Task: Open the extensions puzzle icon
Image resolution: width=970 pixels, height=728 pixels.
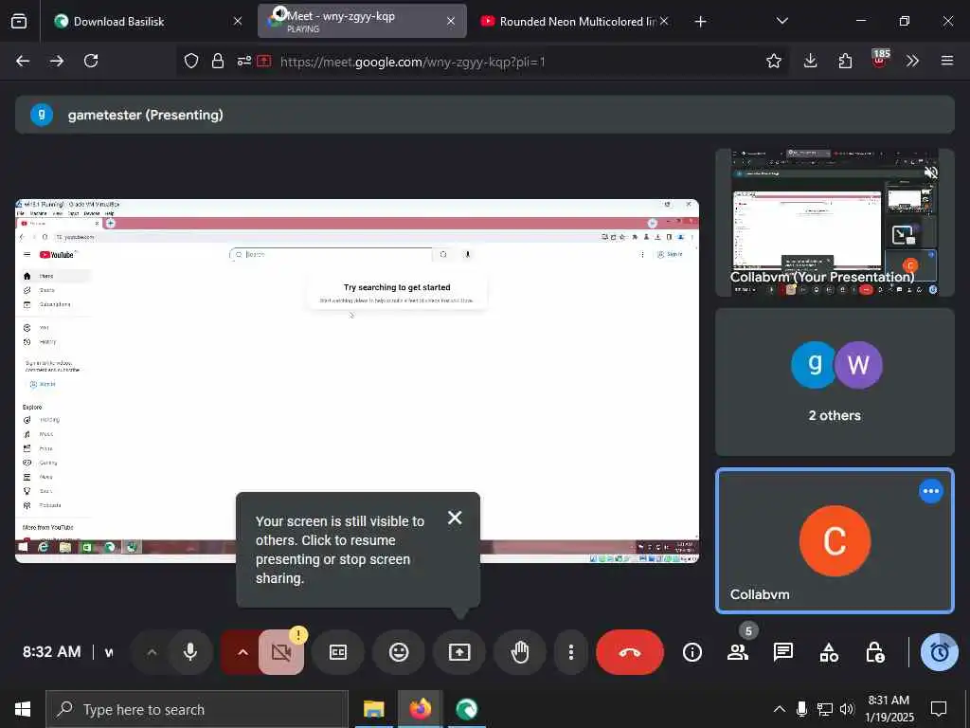Action: point(845,61)
